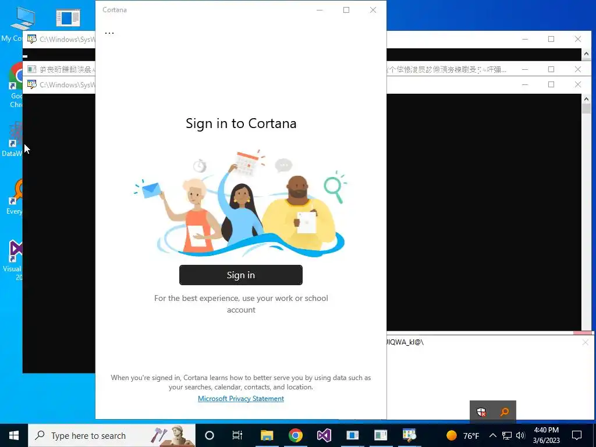Open the Windows Start menu
Viewport: 596px width, 447px height.
click(14, 435)
